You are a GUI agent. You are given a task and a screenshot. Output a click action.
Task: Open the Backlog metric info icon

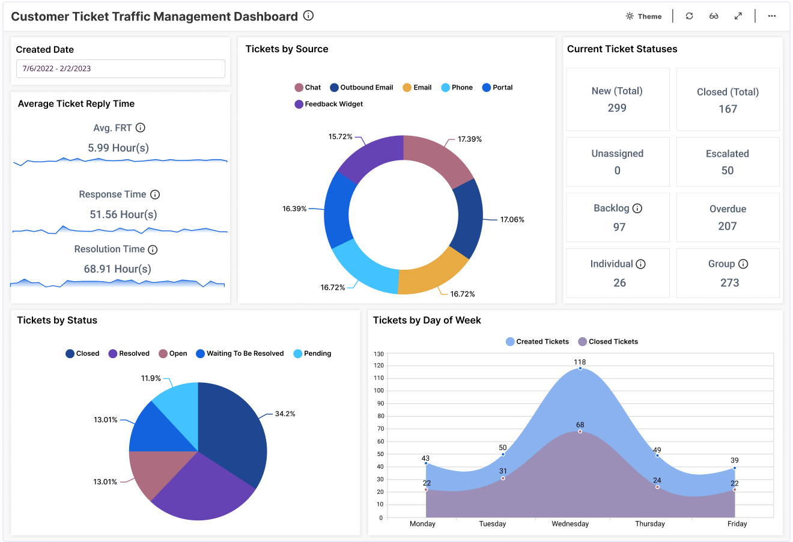[638, 208]
